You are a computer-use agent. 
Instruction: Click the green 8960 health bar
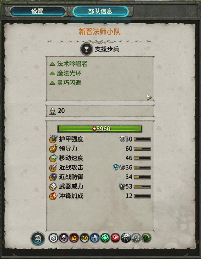click(x=100, y=129)
